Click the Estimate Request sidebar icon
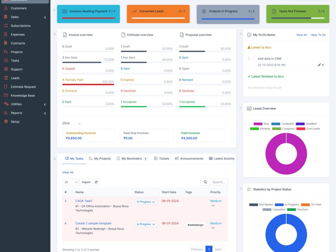The height and width of the screenshot is (252, 336). 6,87
